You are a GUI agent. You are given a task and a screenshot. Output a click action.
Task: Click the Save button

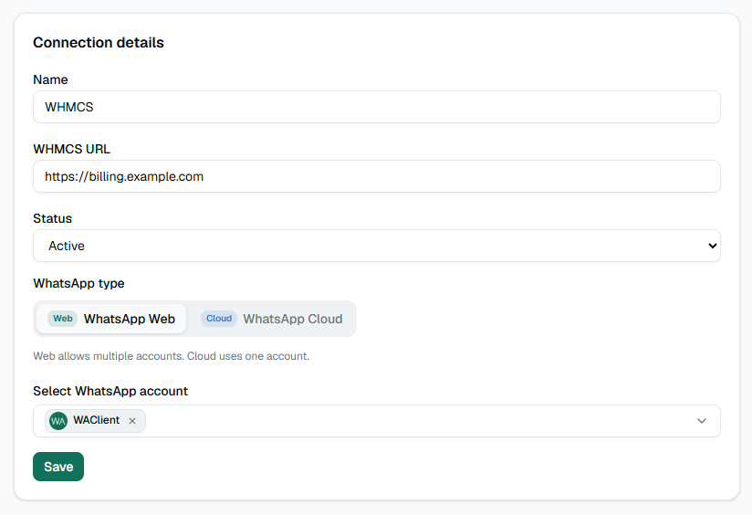click(58, 467)
